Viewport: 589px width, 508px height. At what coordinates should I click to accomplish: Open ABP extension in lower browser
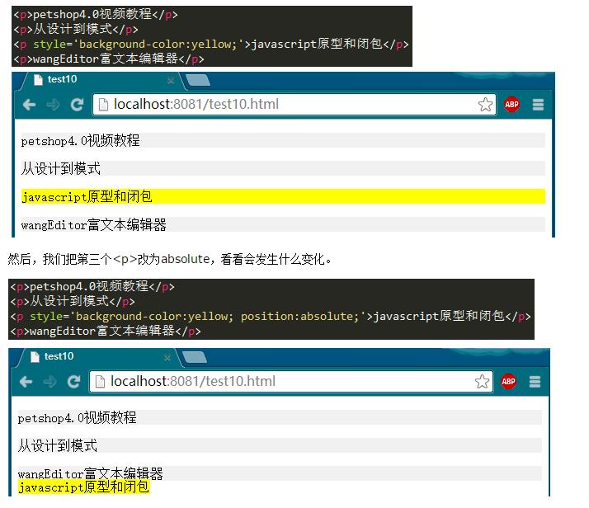coord(508,382)
